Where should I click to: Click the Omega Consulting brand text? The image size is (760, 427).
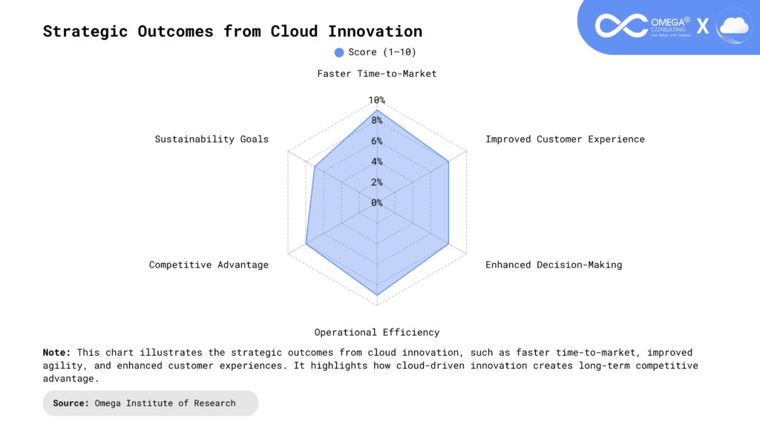click(670, 26)
